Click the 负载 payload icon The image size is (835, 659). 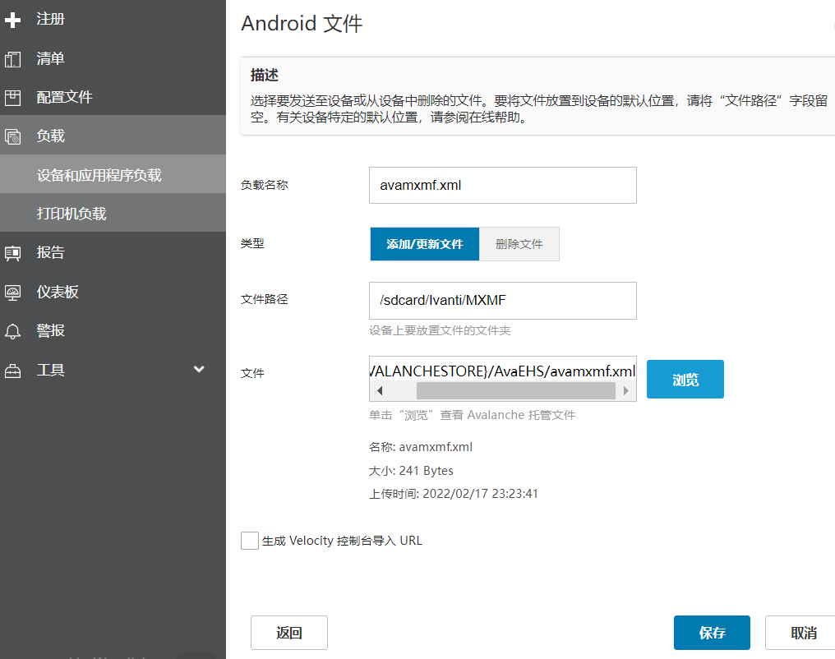13,137
